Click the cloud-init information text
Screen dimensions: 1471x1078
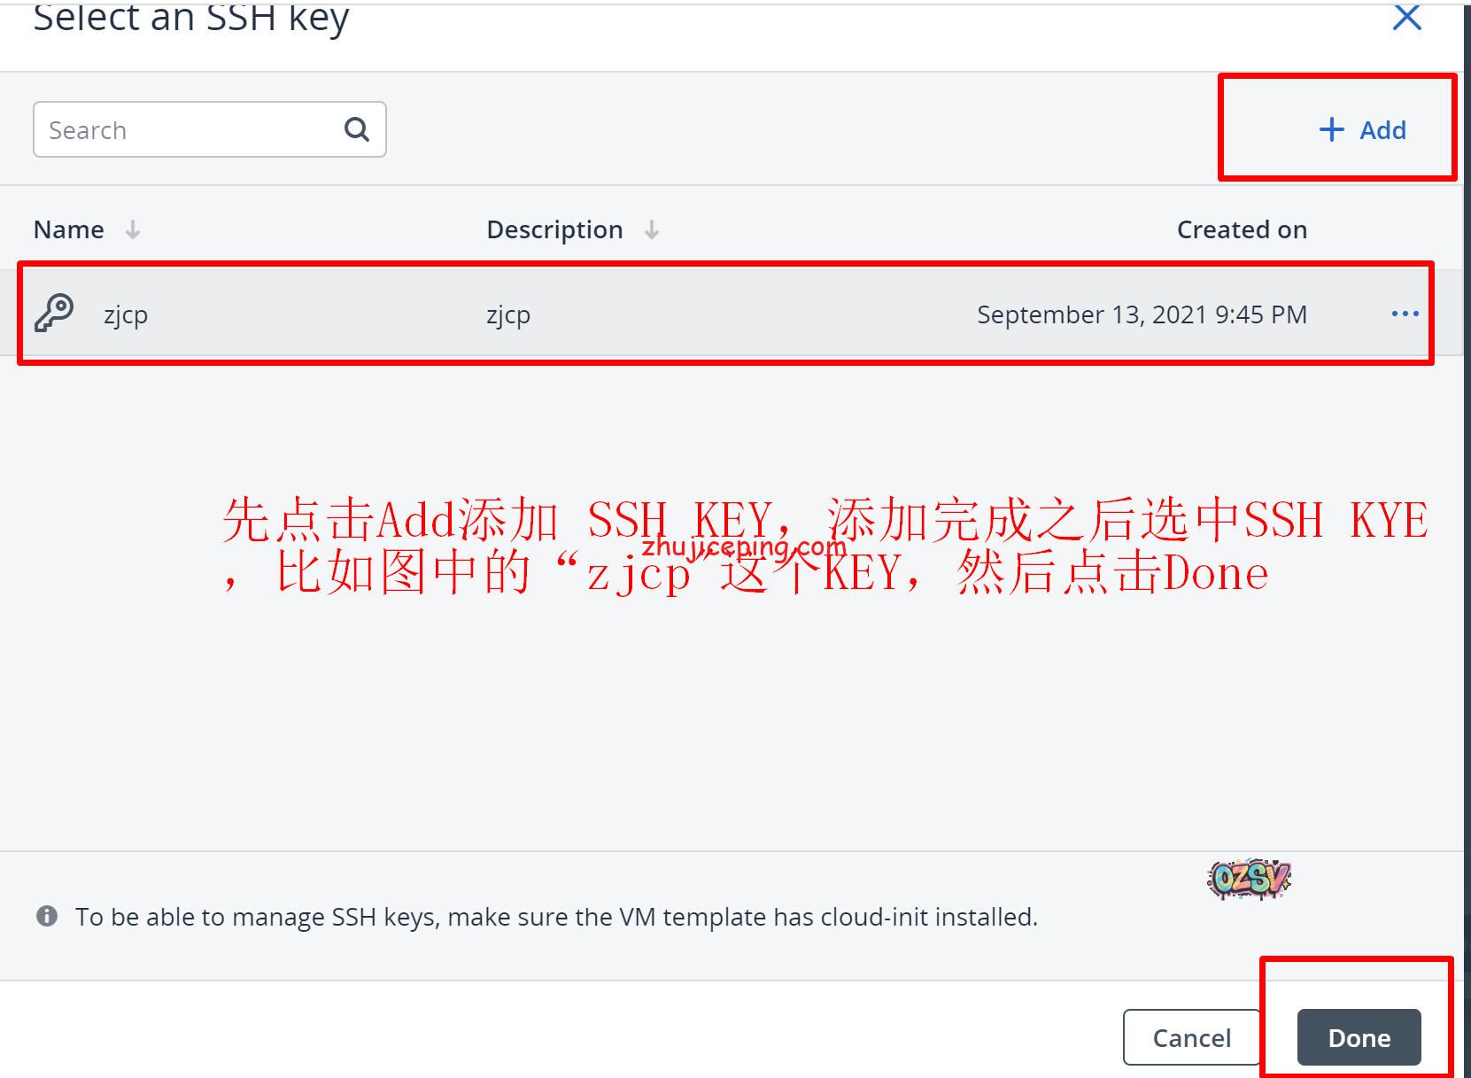pyautogui.click(x=556, y=917)
